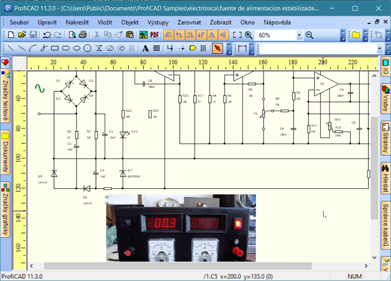This screenshot has height=281, width=391.
Task: Select the polyline drawing tool
Action: (x=22, y=48)
